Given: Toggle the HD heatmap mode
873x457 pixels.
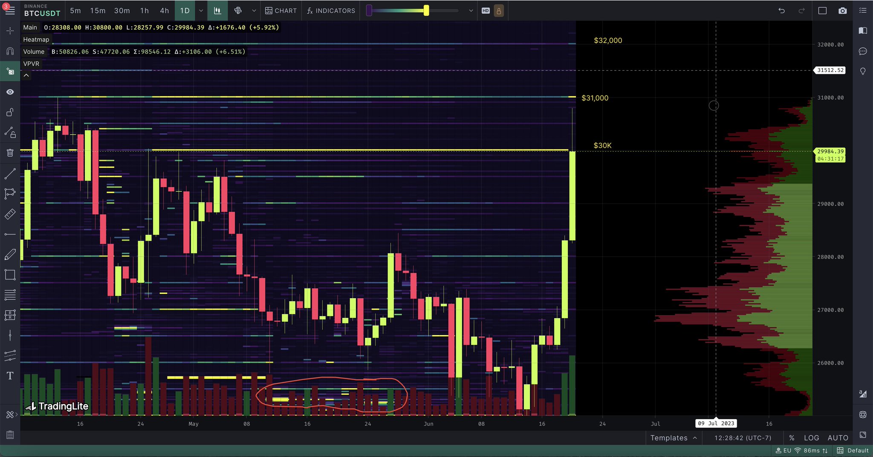Looking at the screenshot, I should coord(486,11).
